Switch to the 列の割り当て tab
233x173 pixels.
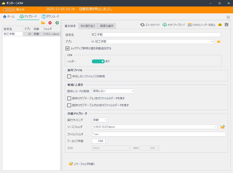point(88,26)
